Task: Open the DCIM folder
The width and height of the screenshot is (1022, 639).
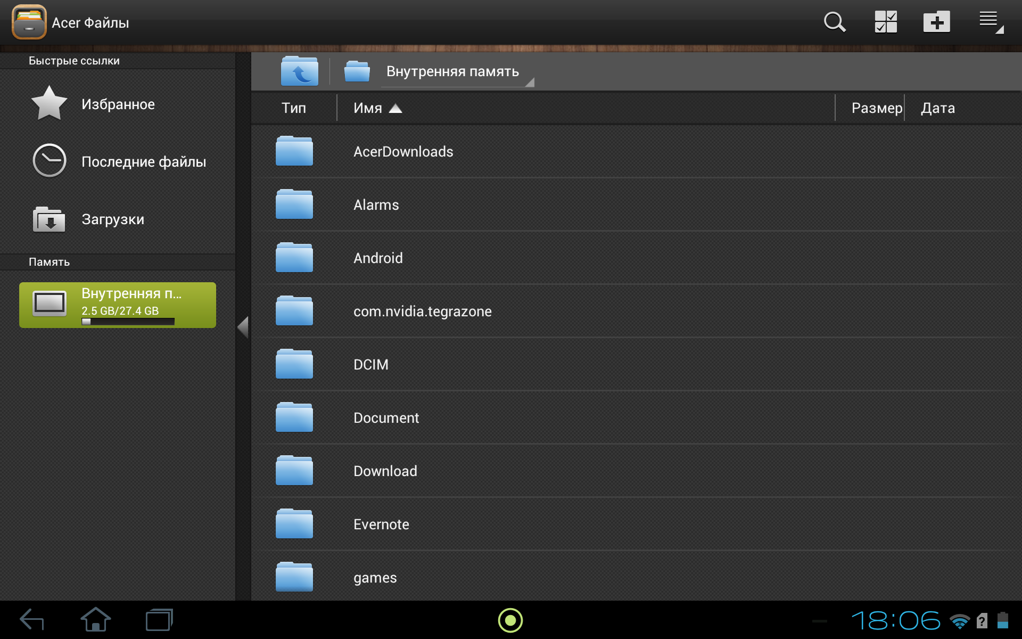Action: point(371,364)
